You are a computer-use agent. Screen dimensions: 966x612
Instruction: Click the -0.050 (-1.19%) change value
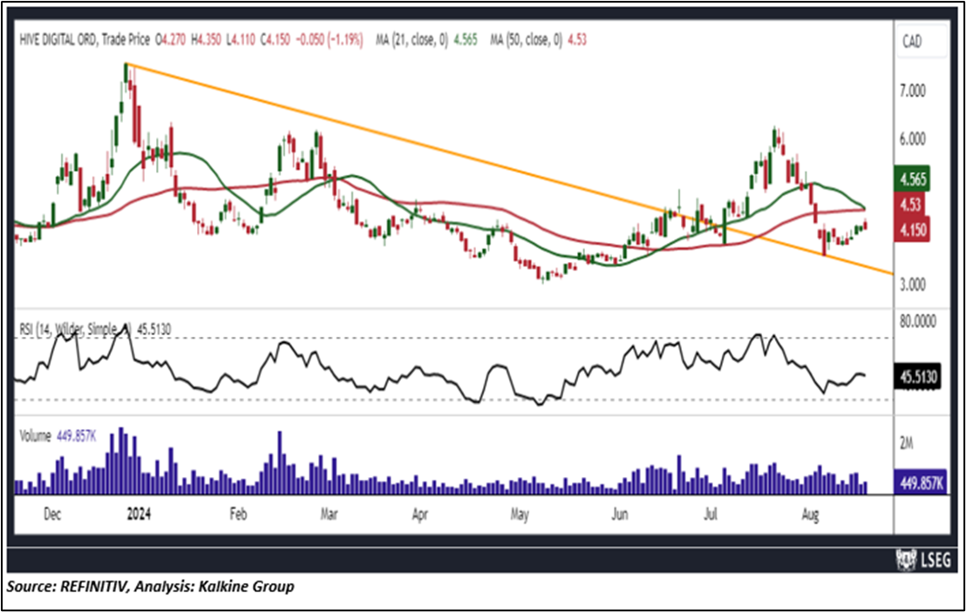click(x=330, y=40)
